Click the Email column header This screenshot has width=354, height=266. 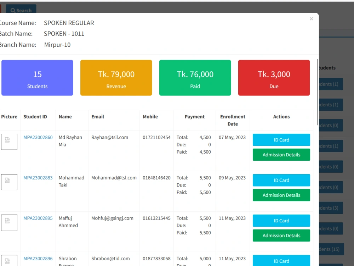(98, 117)
